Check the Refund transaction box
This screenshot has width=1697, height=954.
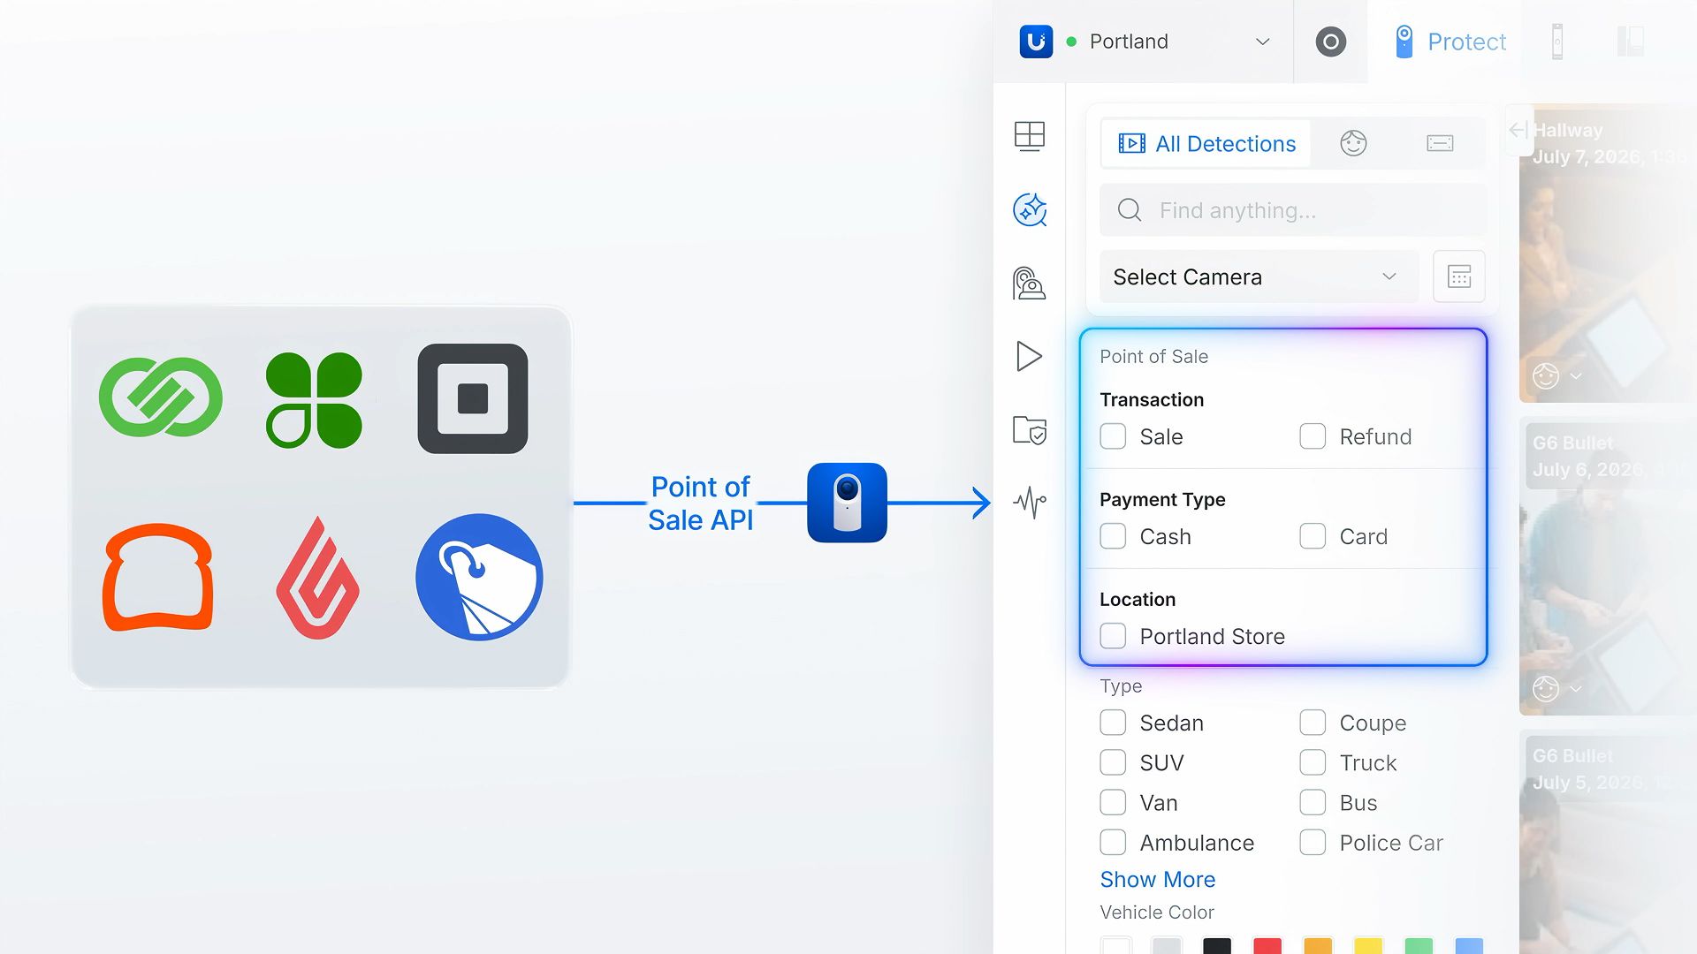[1313, 436]
